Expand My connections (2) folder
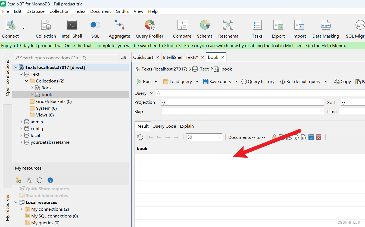 pyautogui.click(x=21, y=209)
